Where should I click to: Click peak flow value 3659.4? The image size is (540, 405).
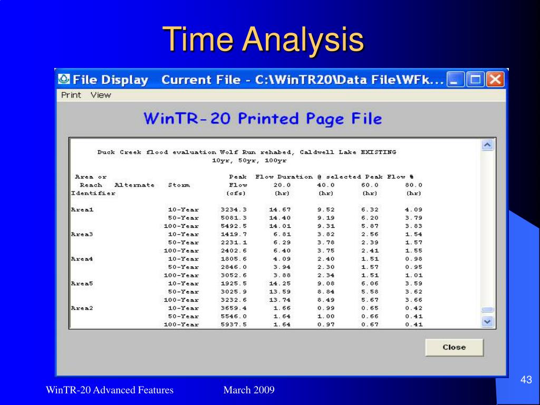[x=234, y=308]
